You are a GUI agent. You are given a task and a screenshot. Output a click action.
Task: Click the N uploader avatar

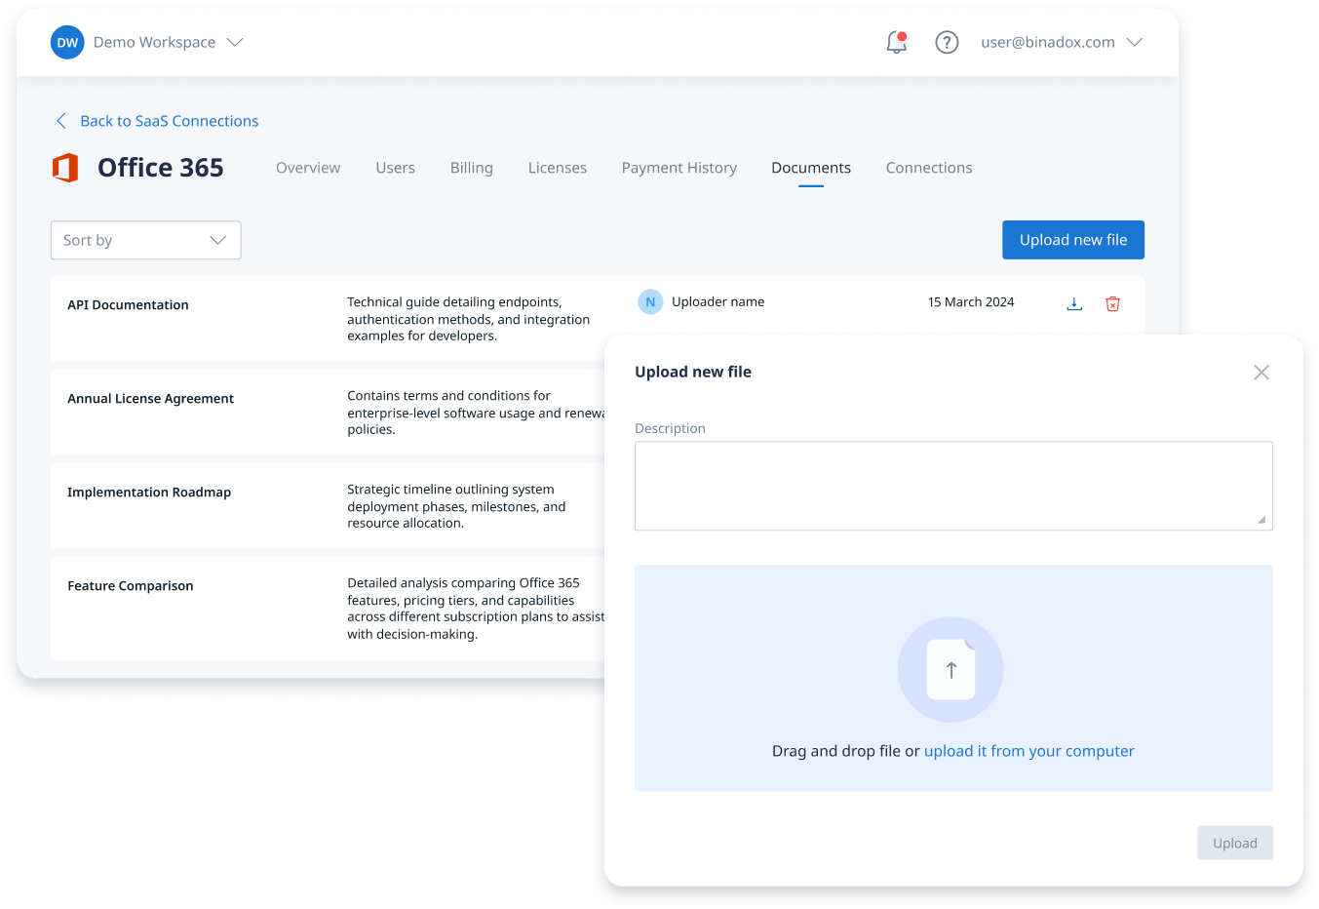650,302
